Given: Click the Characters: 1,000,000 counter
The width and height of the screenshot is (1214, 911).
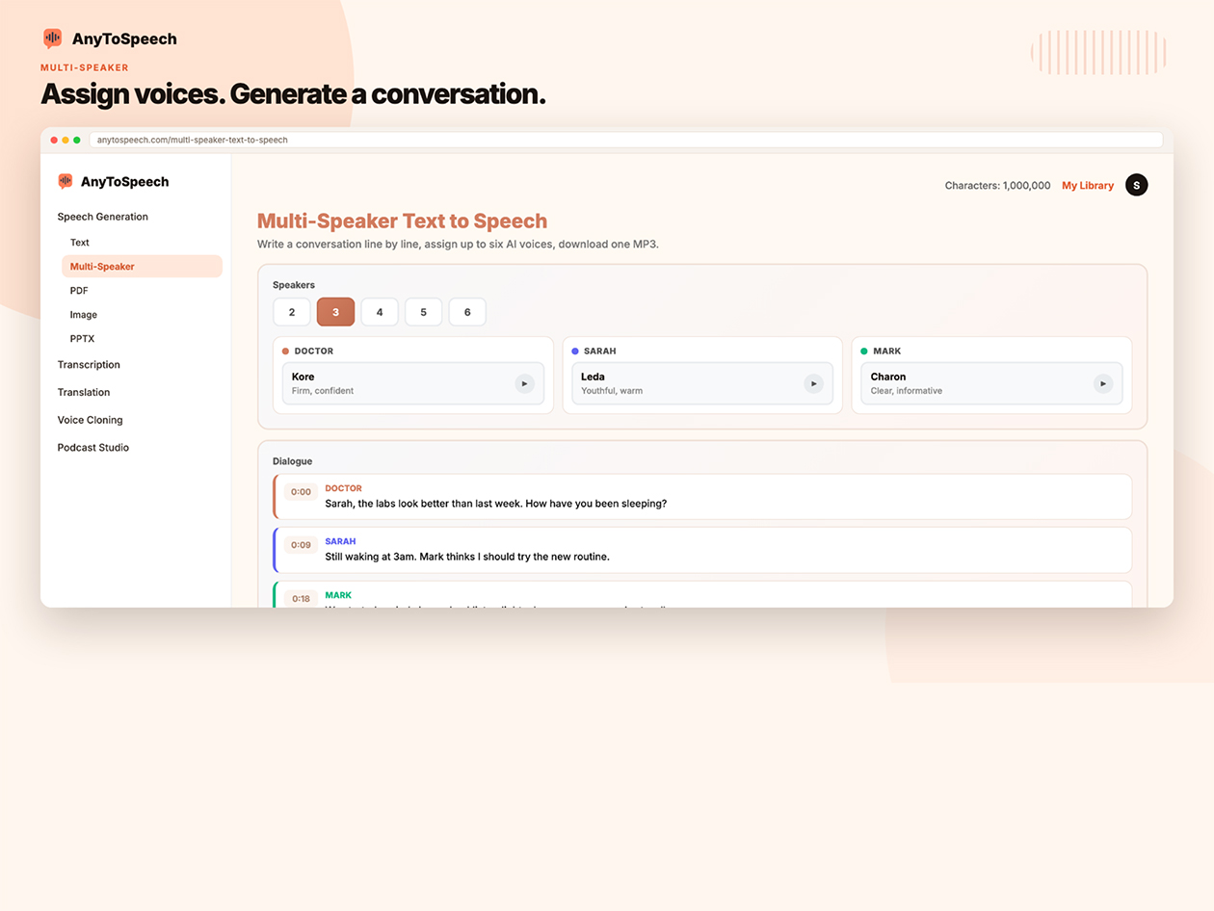Looking at the screenshot, I should (x=997, y=186).
